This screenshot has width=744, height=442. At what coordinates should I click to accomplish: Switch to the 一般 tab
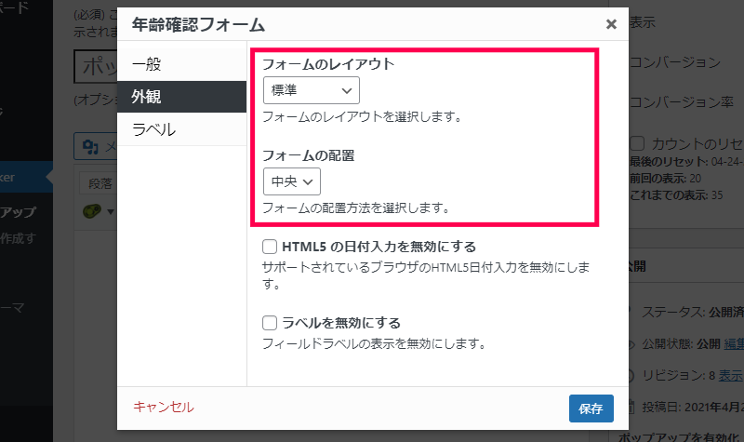181,64
